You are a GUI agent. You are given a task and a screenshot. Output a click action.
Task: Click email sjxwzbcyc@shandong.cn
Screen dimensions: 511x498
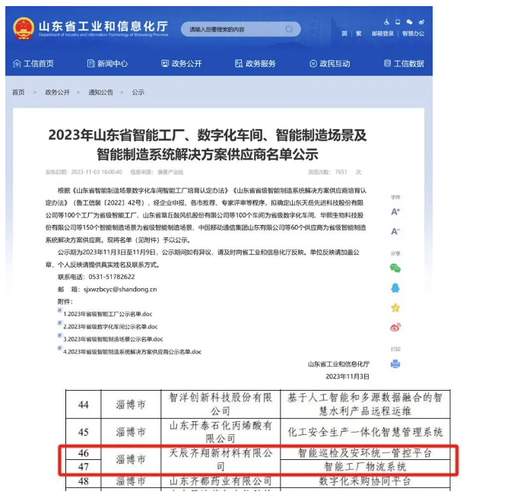click(120, 289)
